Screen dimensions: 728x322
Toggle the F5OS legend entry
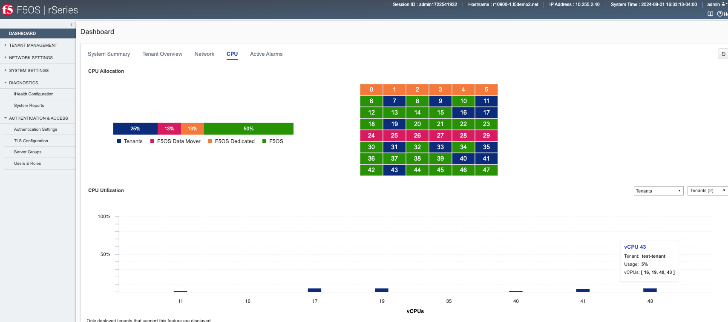[273, 141]
